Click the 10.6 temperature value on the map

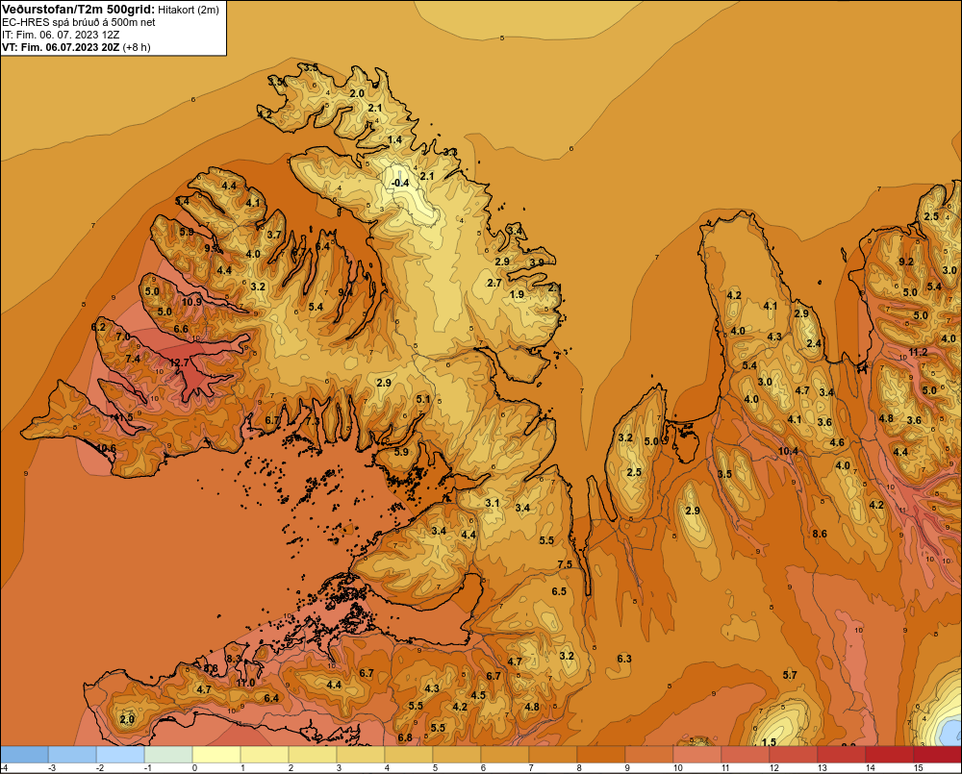coord(106,448)
